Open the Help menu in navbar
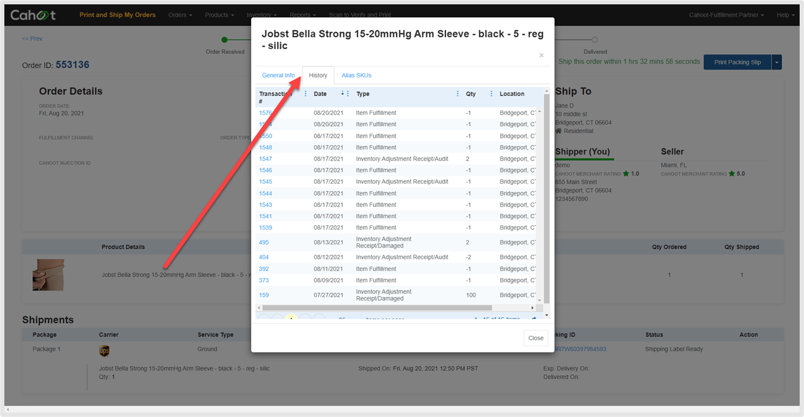The height and width of the screenshot is (417, 804). pyautogui.click(x=785, y=15)
